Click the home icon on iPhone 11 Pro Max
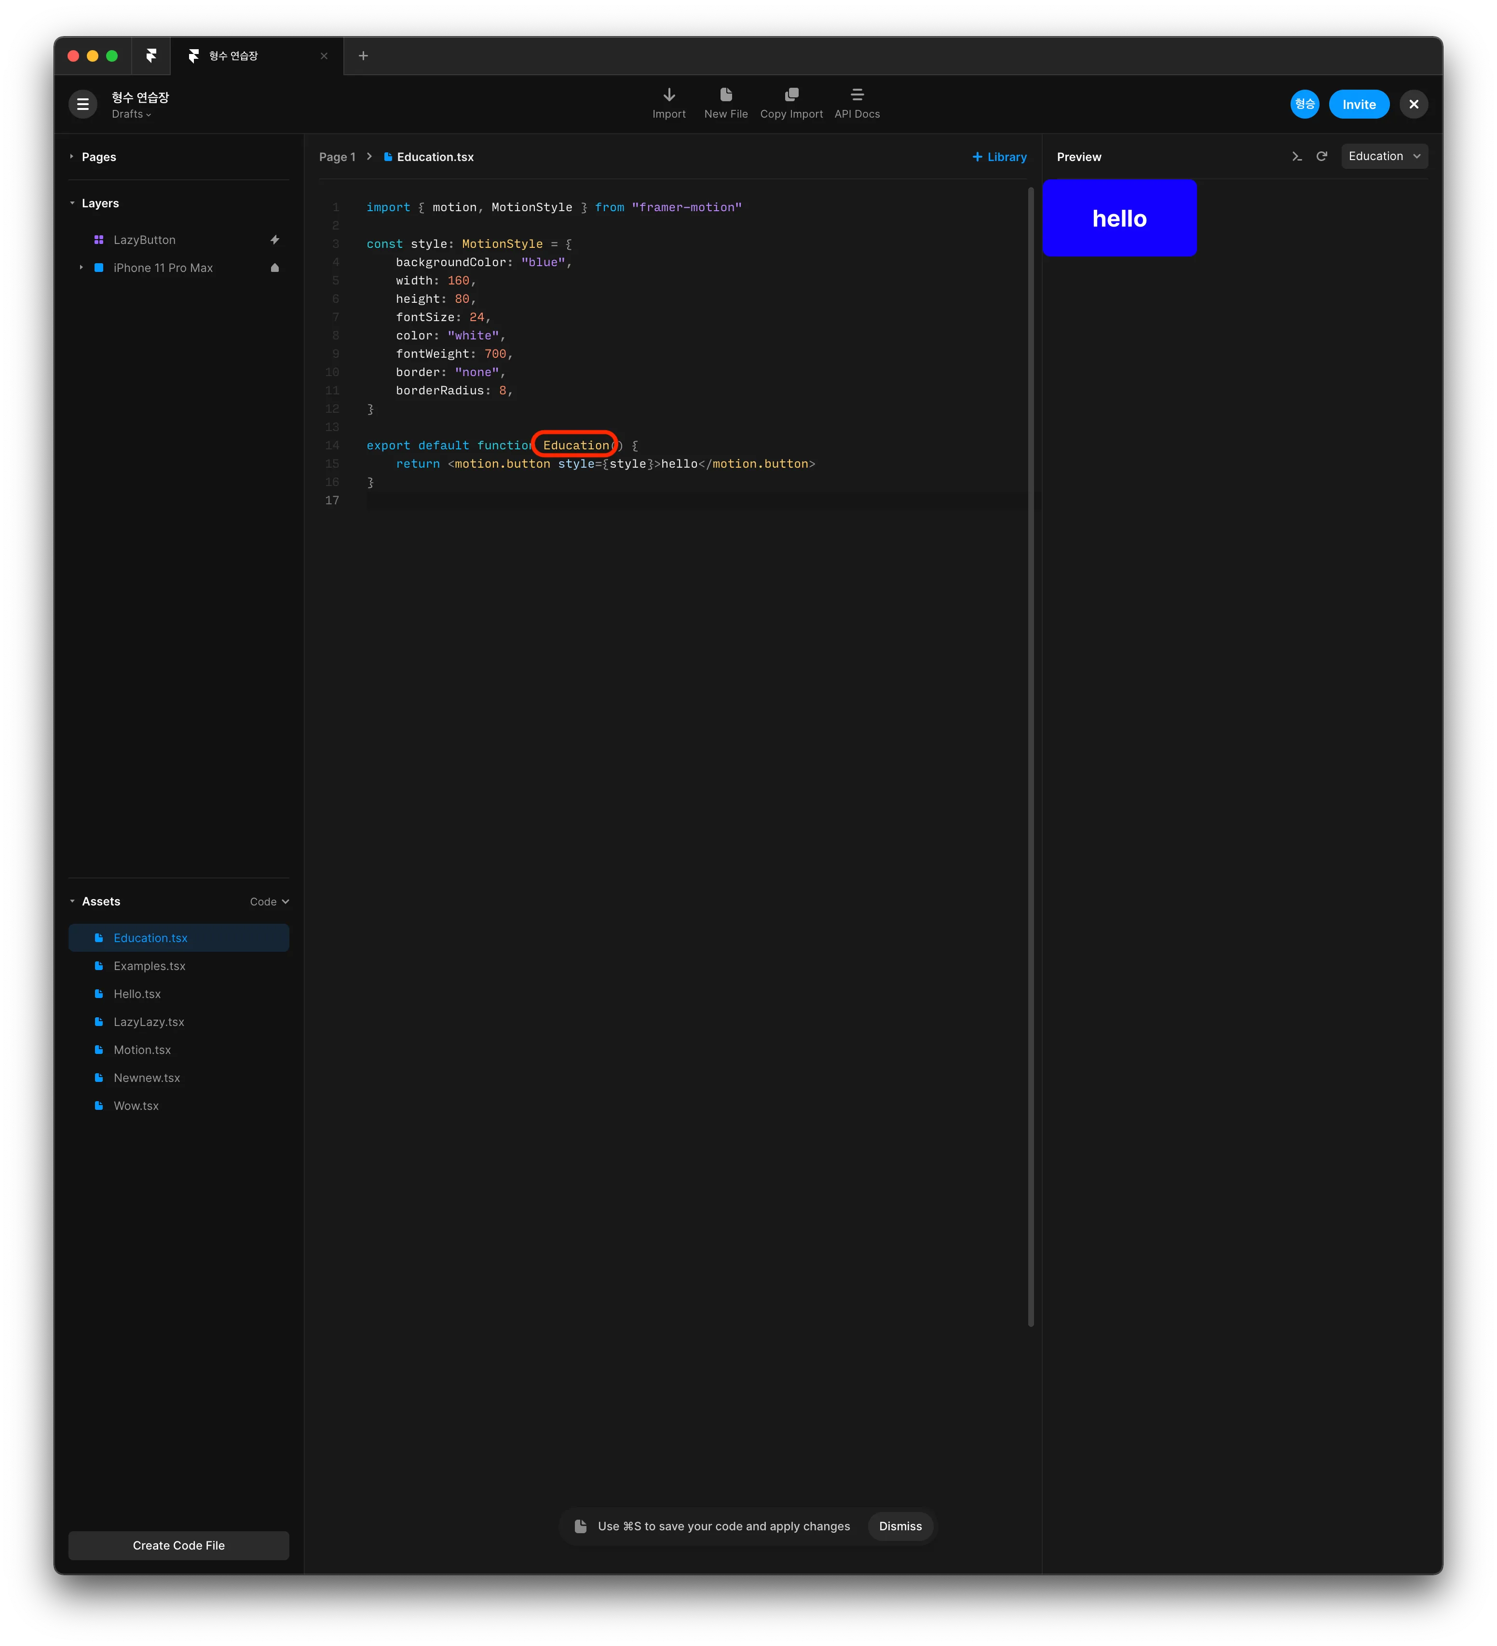Image resolution: width=1497 pixels, height=1646 pixels. (274, 267)
